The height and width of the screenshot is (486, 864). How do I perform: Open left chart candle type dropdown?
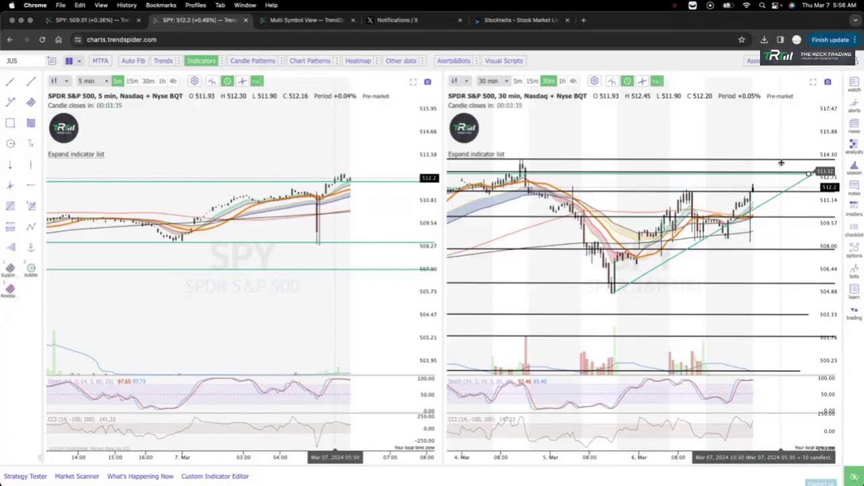click(x=59, y=81)
